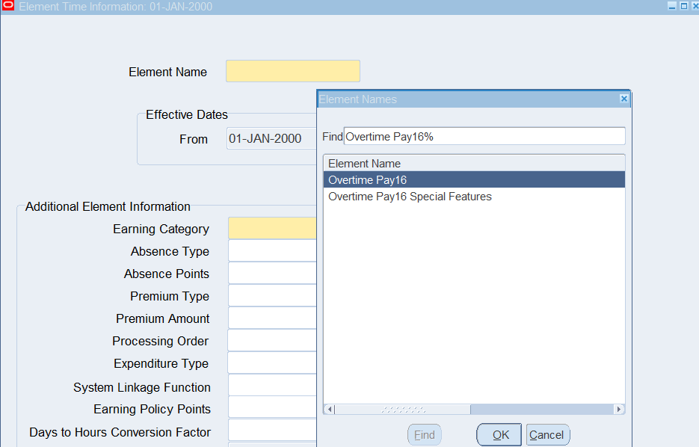Cancel the Element Names dialog
This screenshot has width=699, height=447.
[x=547, y=435]
